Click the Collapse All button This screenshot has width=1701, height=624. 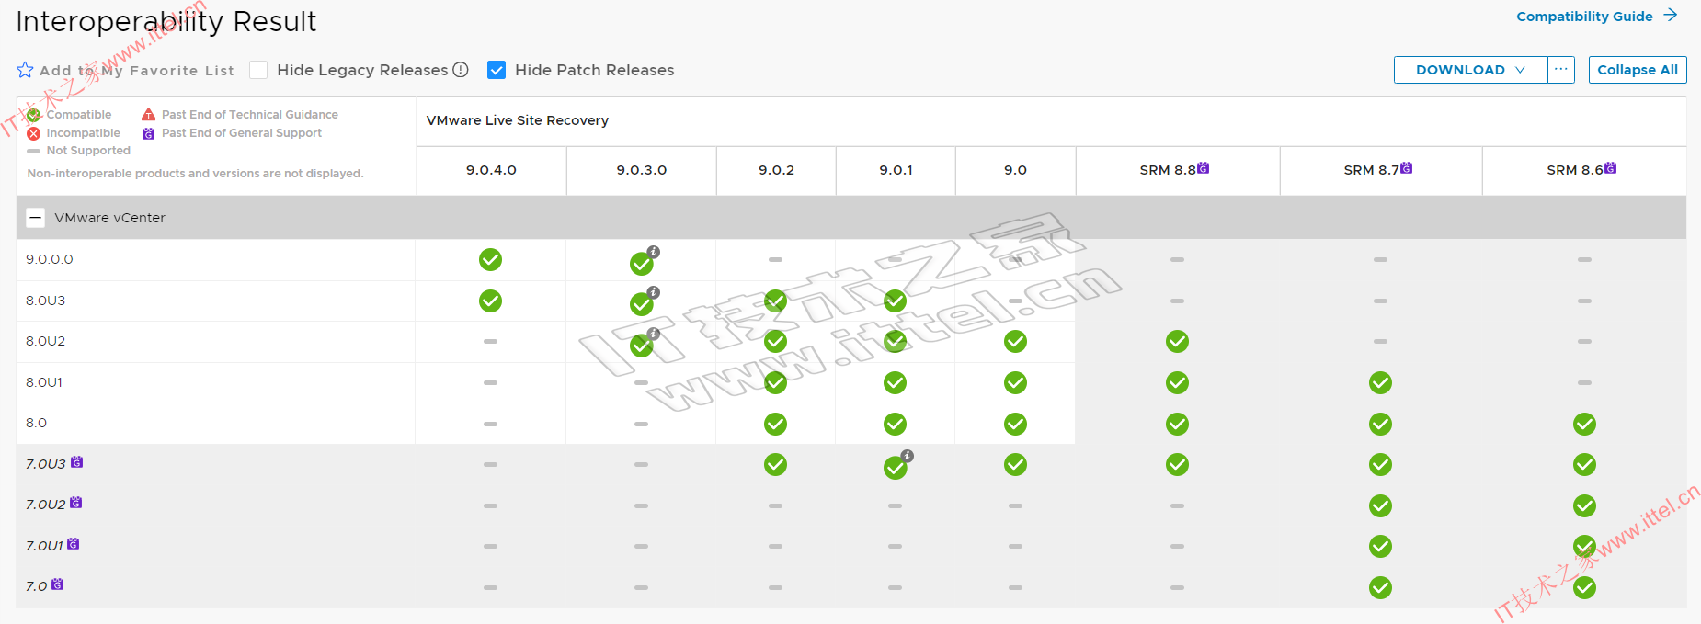tap(1637, 70)
